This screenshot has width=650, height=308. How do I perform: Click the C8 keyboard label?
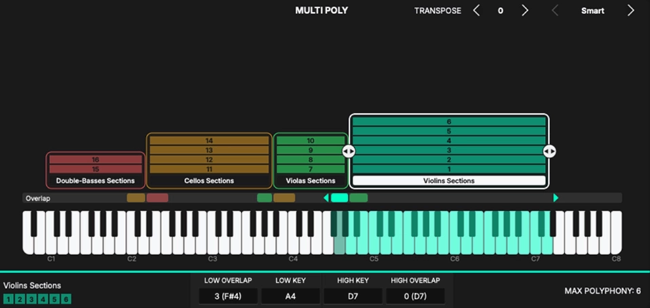pos(617,259)
